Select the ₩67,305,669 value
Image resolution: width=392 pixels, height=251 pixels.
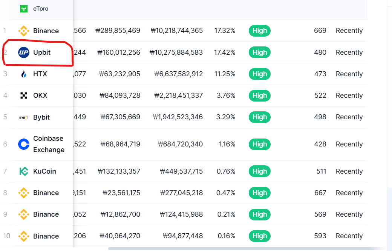pos(120,117)
